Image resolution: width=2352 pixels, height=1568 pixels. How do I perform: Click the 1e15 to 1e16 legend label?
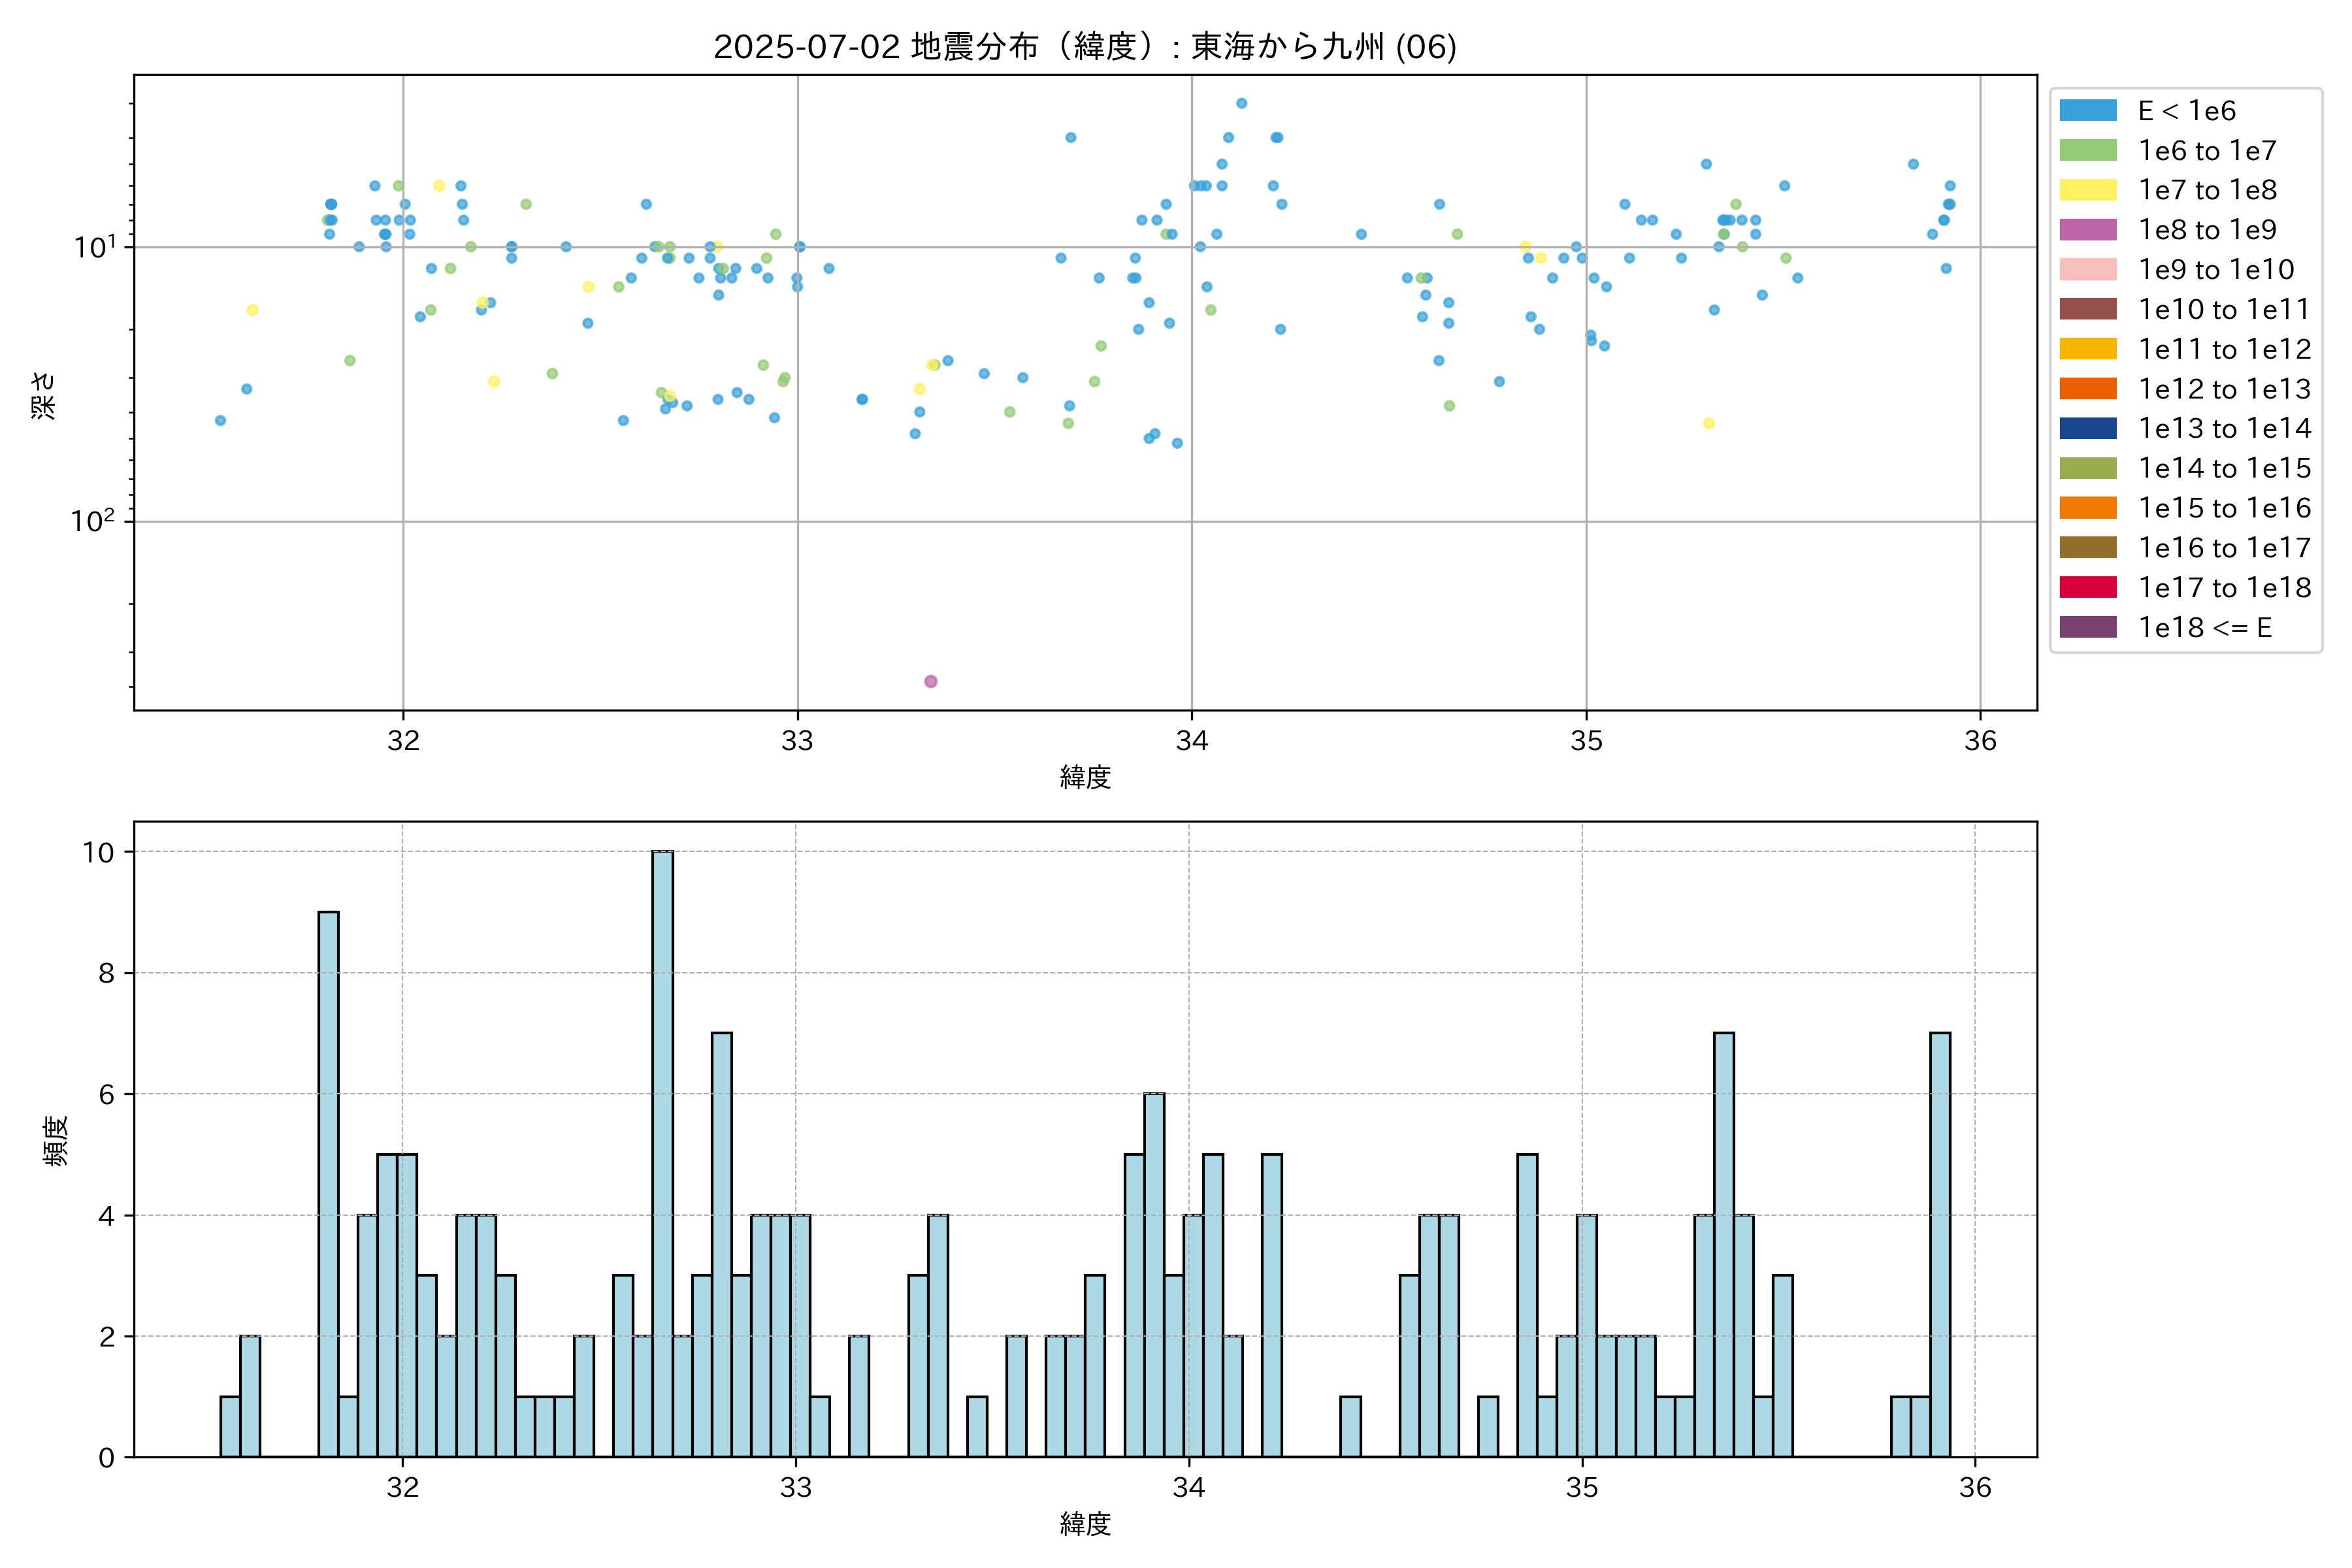coord(2224,508)
